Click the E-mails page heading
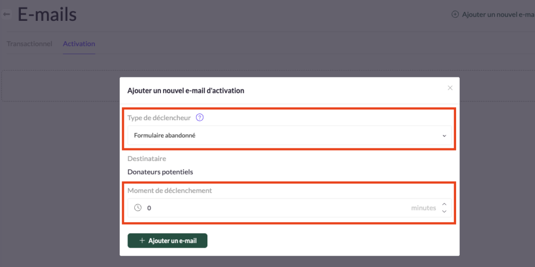 click(47, 15)
